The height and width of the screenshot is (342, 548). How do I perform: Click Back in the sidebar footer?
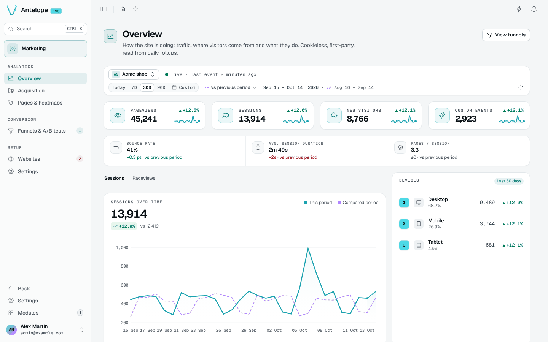pyautogui.click(x=45, y=288)
